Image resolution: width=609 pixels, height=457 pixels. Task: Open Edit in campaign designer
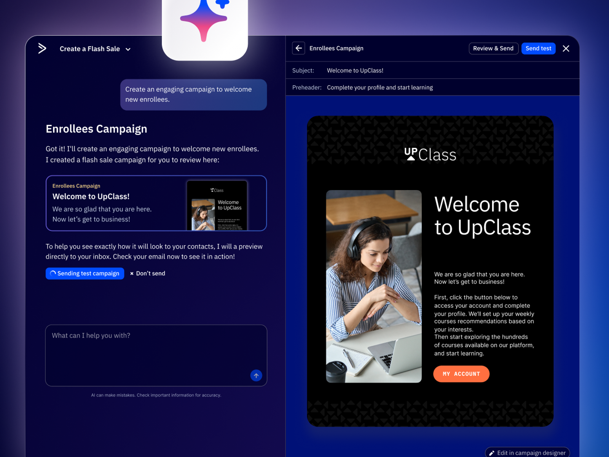coord(527,452)
